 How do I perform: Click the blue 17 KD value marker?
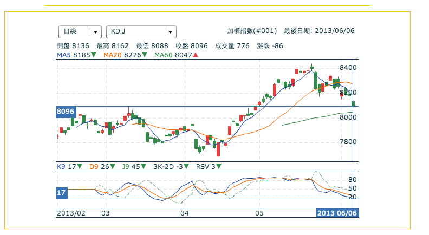[x=62, y=193]
